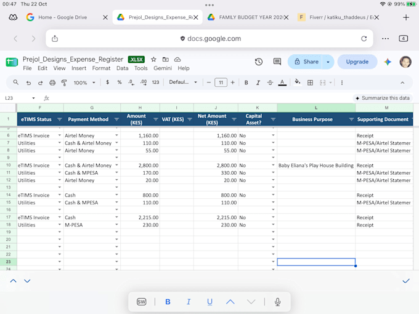This screenshot has height=314, width=419.
Task: Open the File menu
Action: 27,68
